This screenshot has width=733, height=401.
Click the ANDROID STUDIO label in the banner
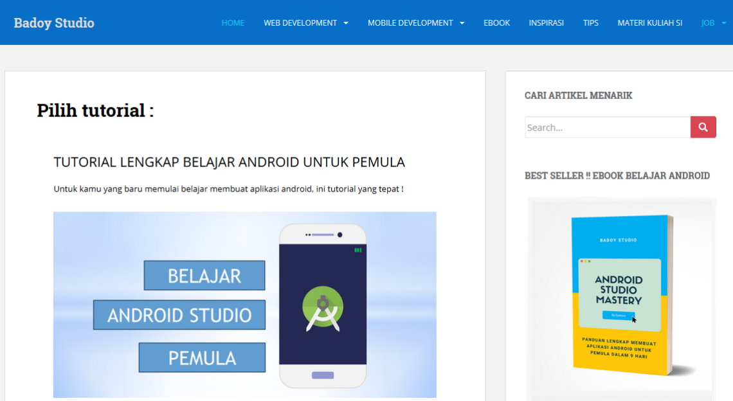tap(179, 315)
